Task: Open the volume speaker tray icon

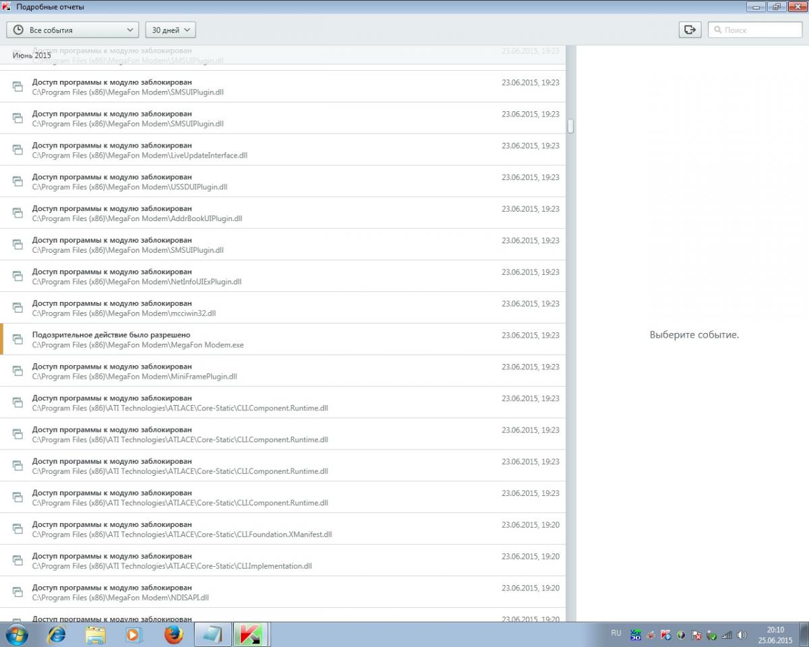Action: click(x=742, y=634)
